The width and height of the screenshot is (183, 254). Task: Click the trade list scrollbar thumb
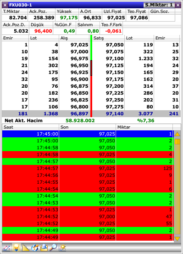click(177, 141)
